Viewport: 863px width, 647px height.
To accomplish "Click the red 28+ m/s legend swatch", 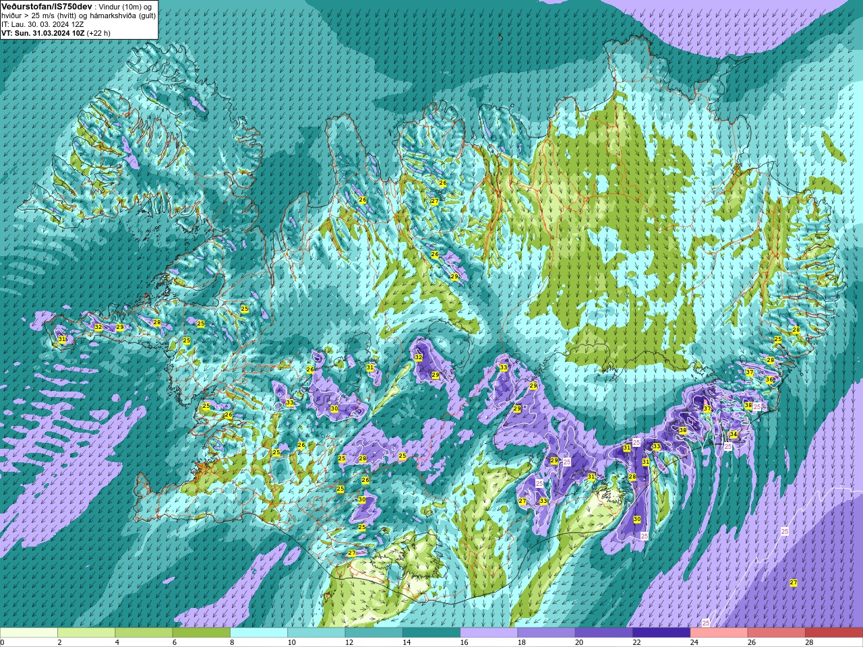I will pyautogui.click(x=833, y=633).
